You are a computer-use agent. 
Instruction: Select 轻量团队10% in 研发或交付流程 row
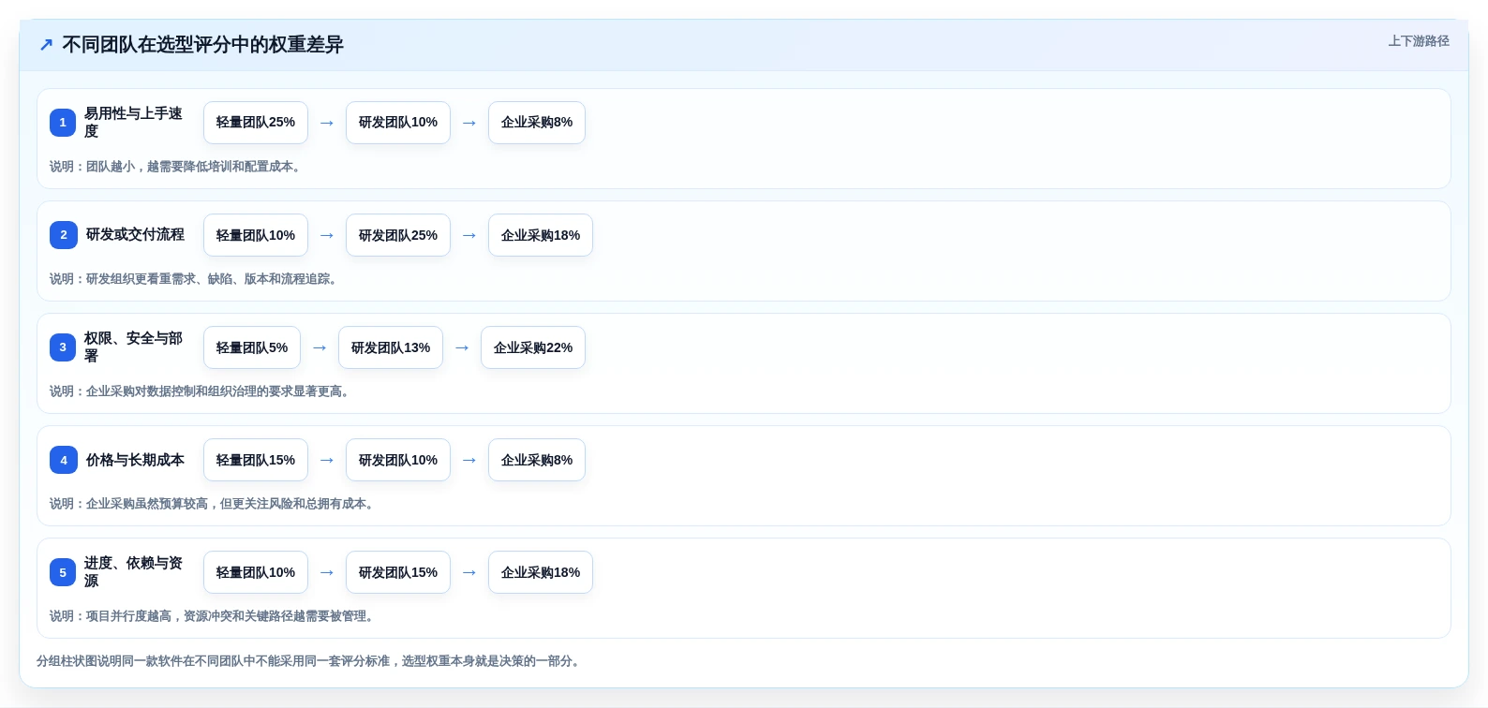coord(256,235)
